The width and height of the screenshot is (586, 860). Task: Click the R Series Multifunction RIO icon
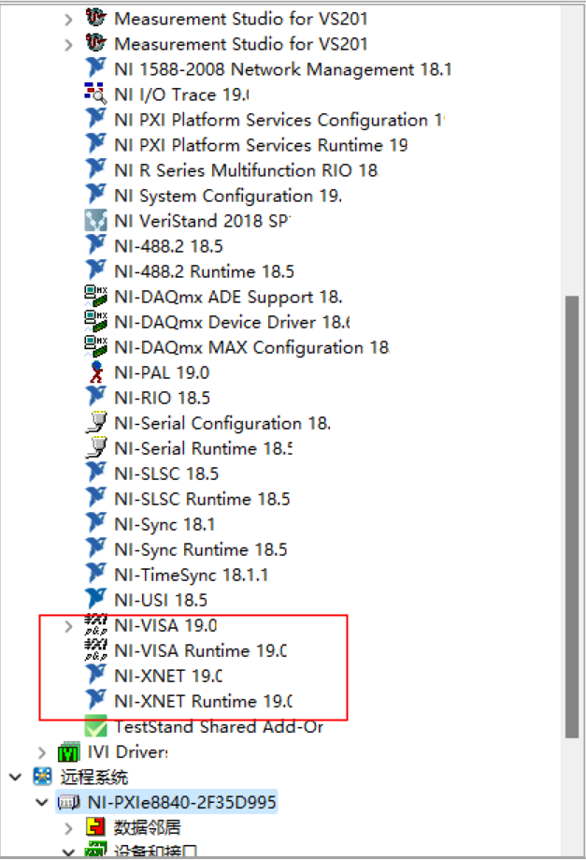point(96,169)
